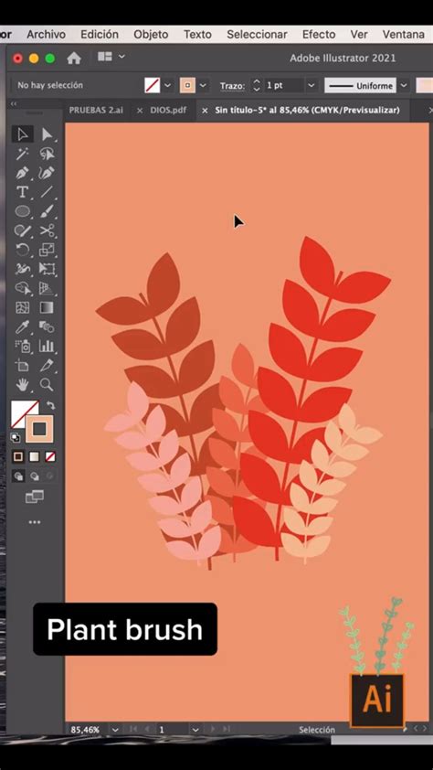Viewport: 433px width, 770px height.
Task: Go to the Home screen icon
Action: [x=74, y=58]
